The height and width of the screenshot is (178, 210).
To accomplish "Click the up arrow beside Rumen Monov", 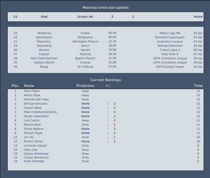I will pyautogui.click(x=108, y=141).
